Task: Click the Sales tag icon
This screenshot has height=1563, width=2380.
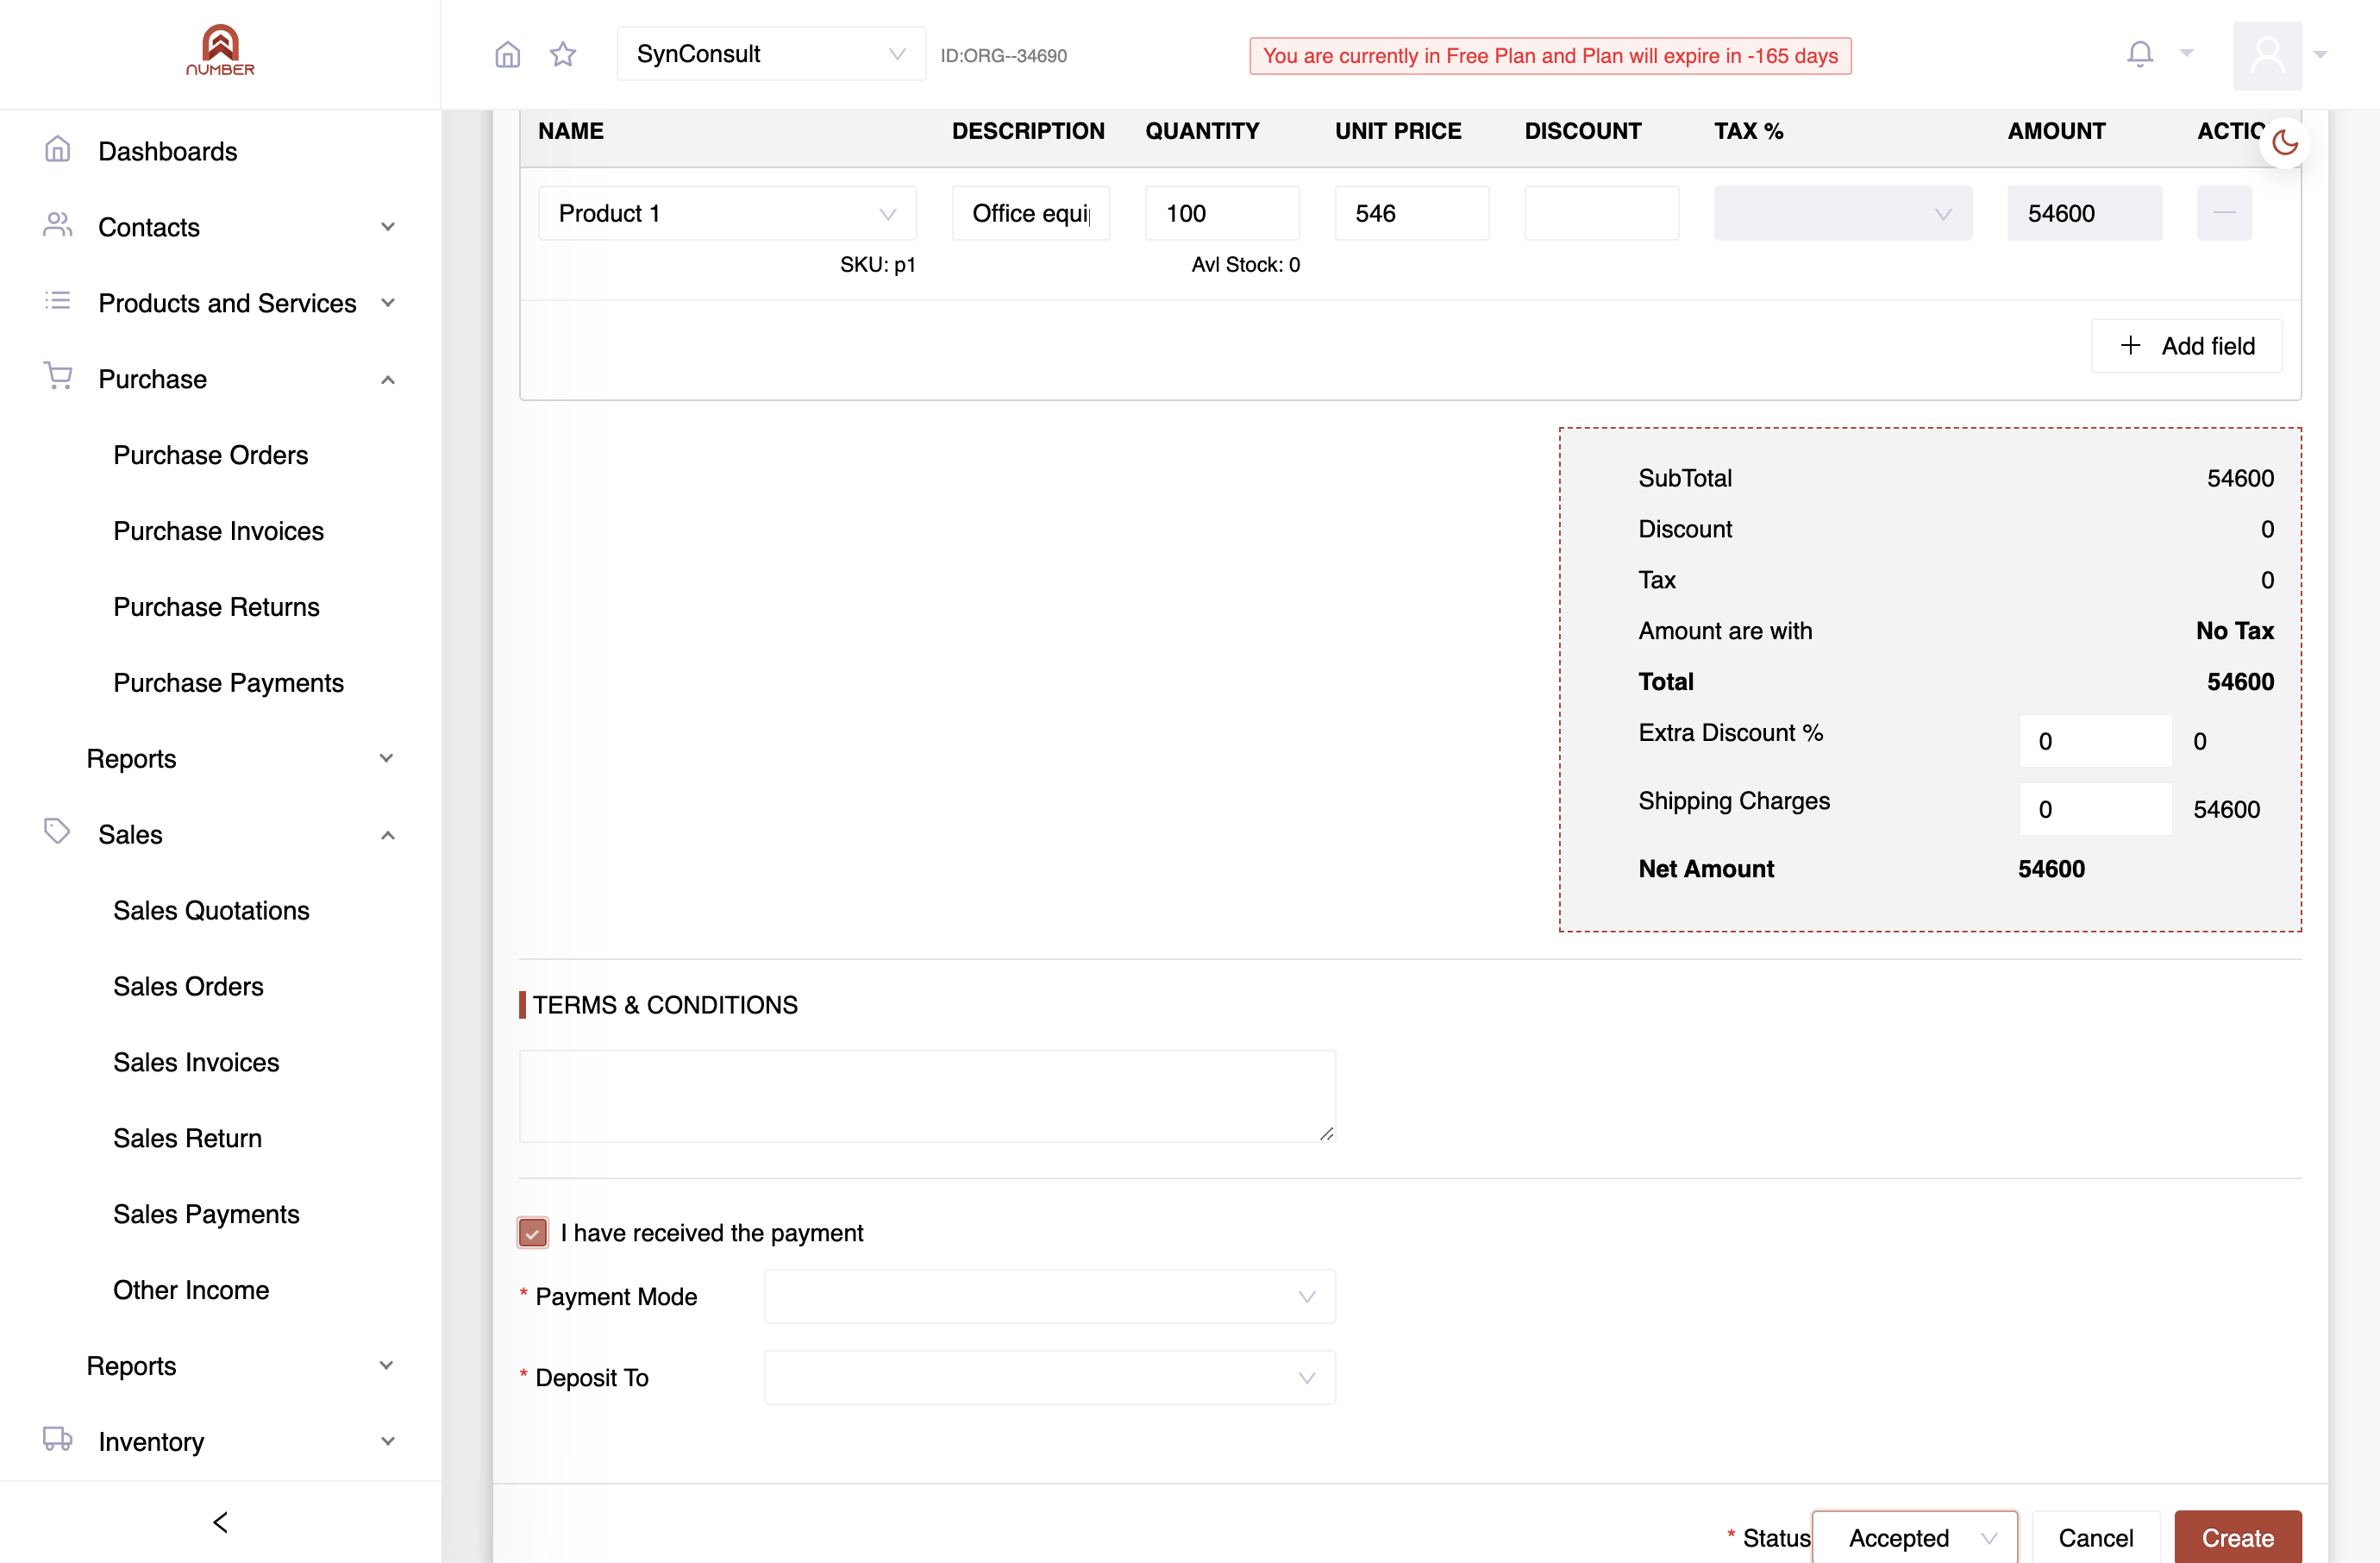Action: [x=58, y=832]
